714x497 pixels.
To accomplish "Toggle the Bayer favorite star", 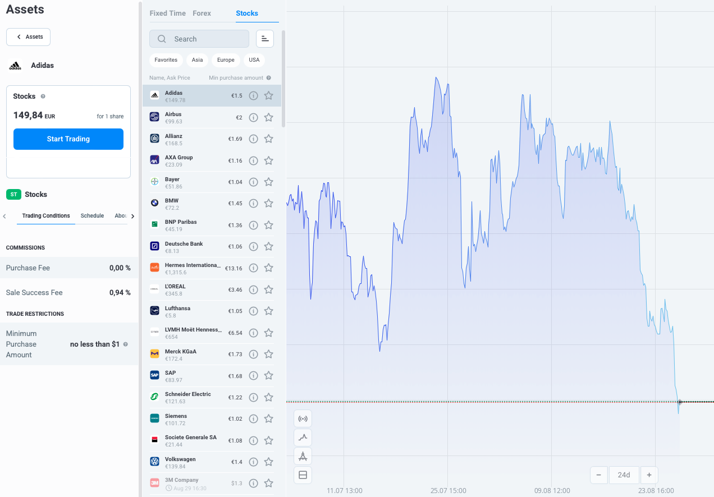I will [x=268, y=182].
